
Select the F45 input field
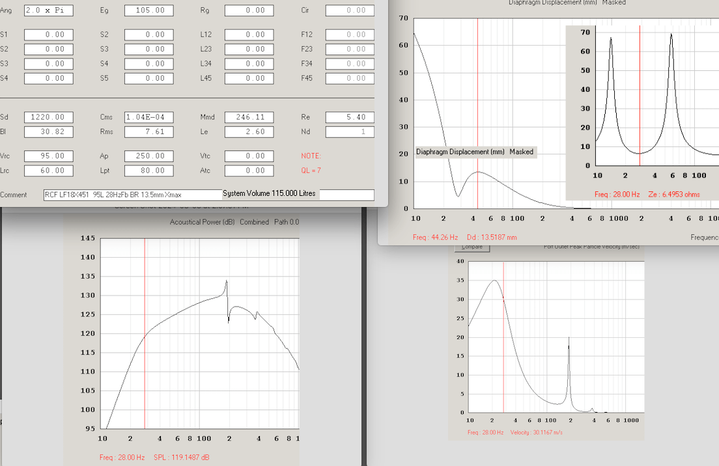point(350,78)
